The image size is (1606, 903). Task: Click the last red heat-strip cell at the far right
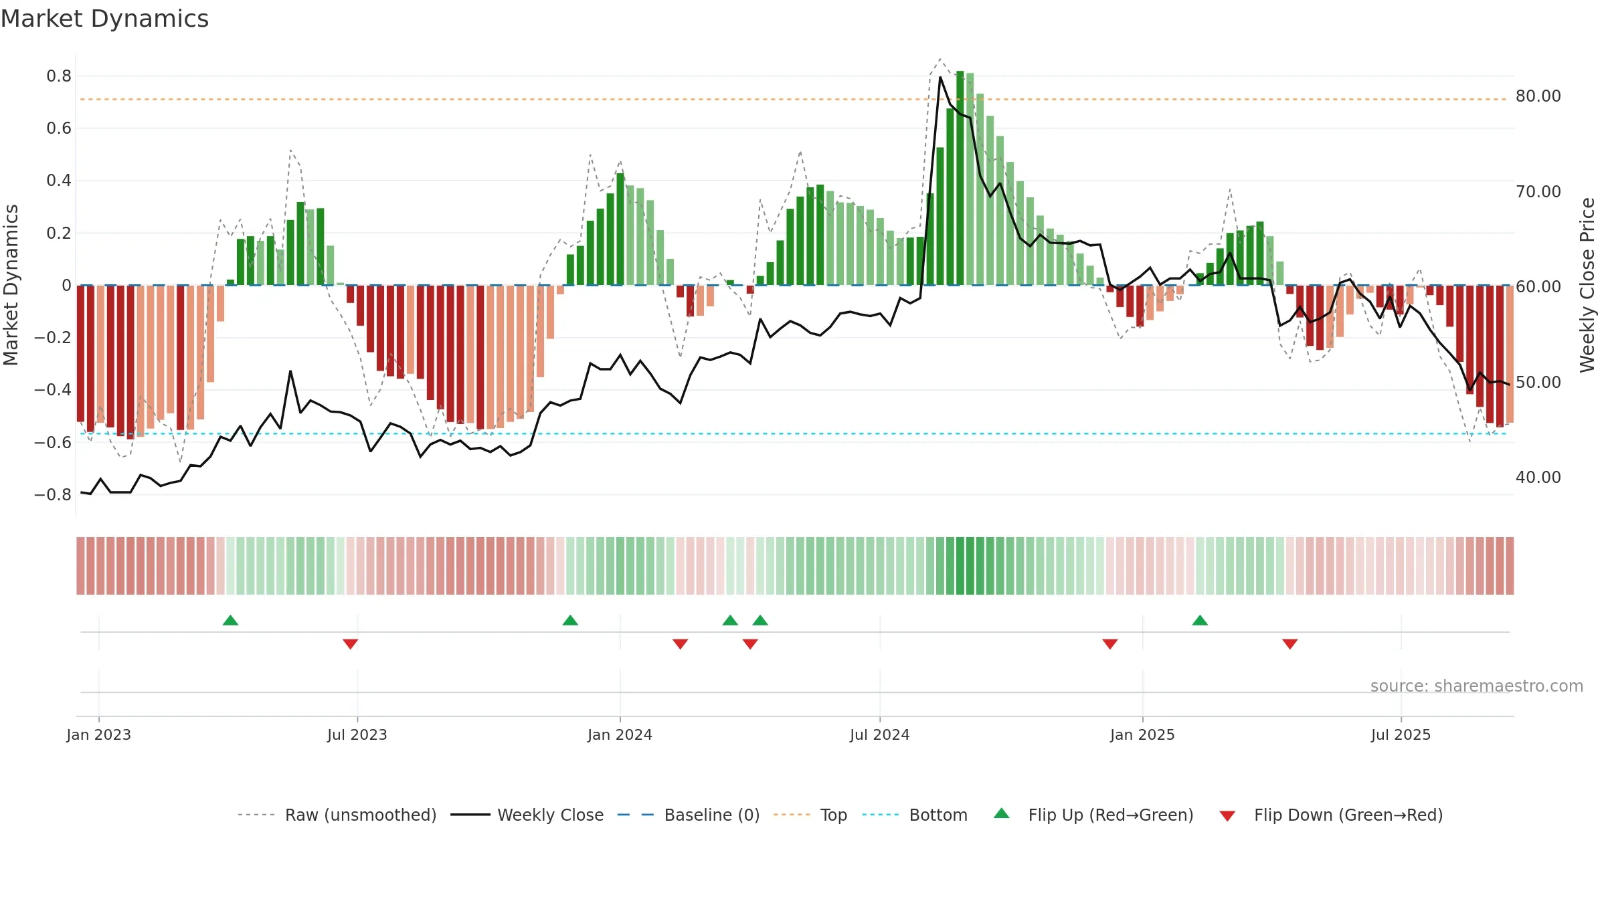tap(1510, 566)
